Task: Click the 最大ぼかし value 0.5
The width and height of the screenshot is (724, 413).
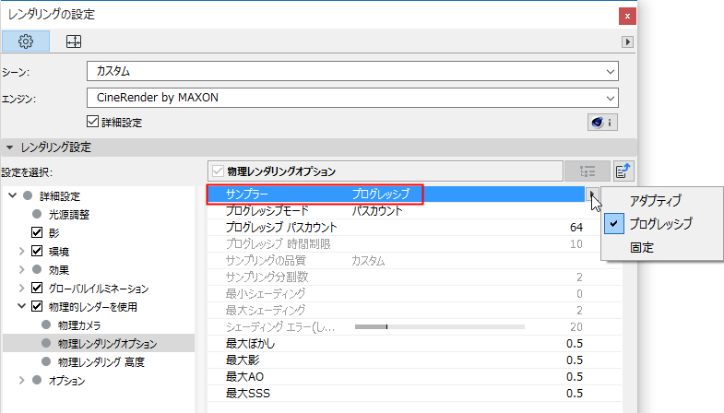Action: pyautogui.click(x=575, y=344)
